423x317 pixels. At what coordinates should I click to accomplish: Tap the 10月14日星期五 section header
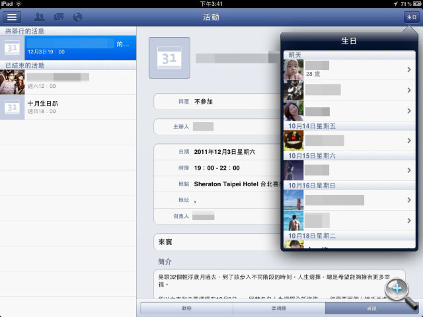click(350, 126)
